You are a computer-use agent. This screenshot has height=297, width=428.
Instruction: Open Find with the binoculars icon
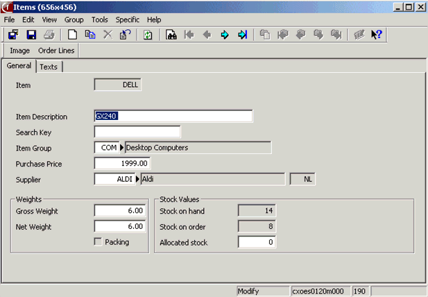171,35
